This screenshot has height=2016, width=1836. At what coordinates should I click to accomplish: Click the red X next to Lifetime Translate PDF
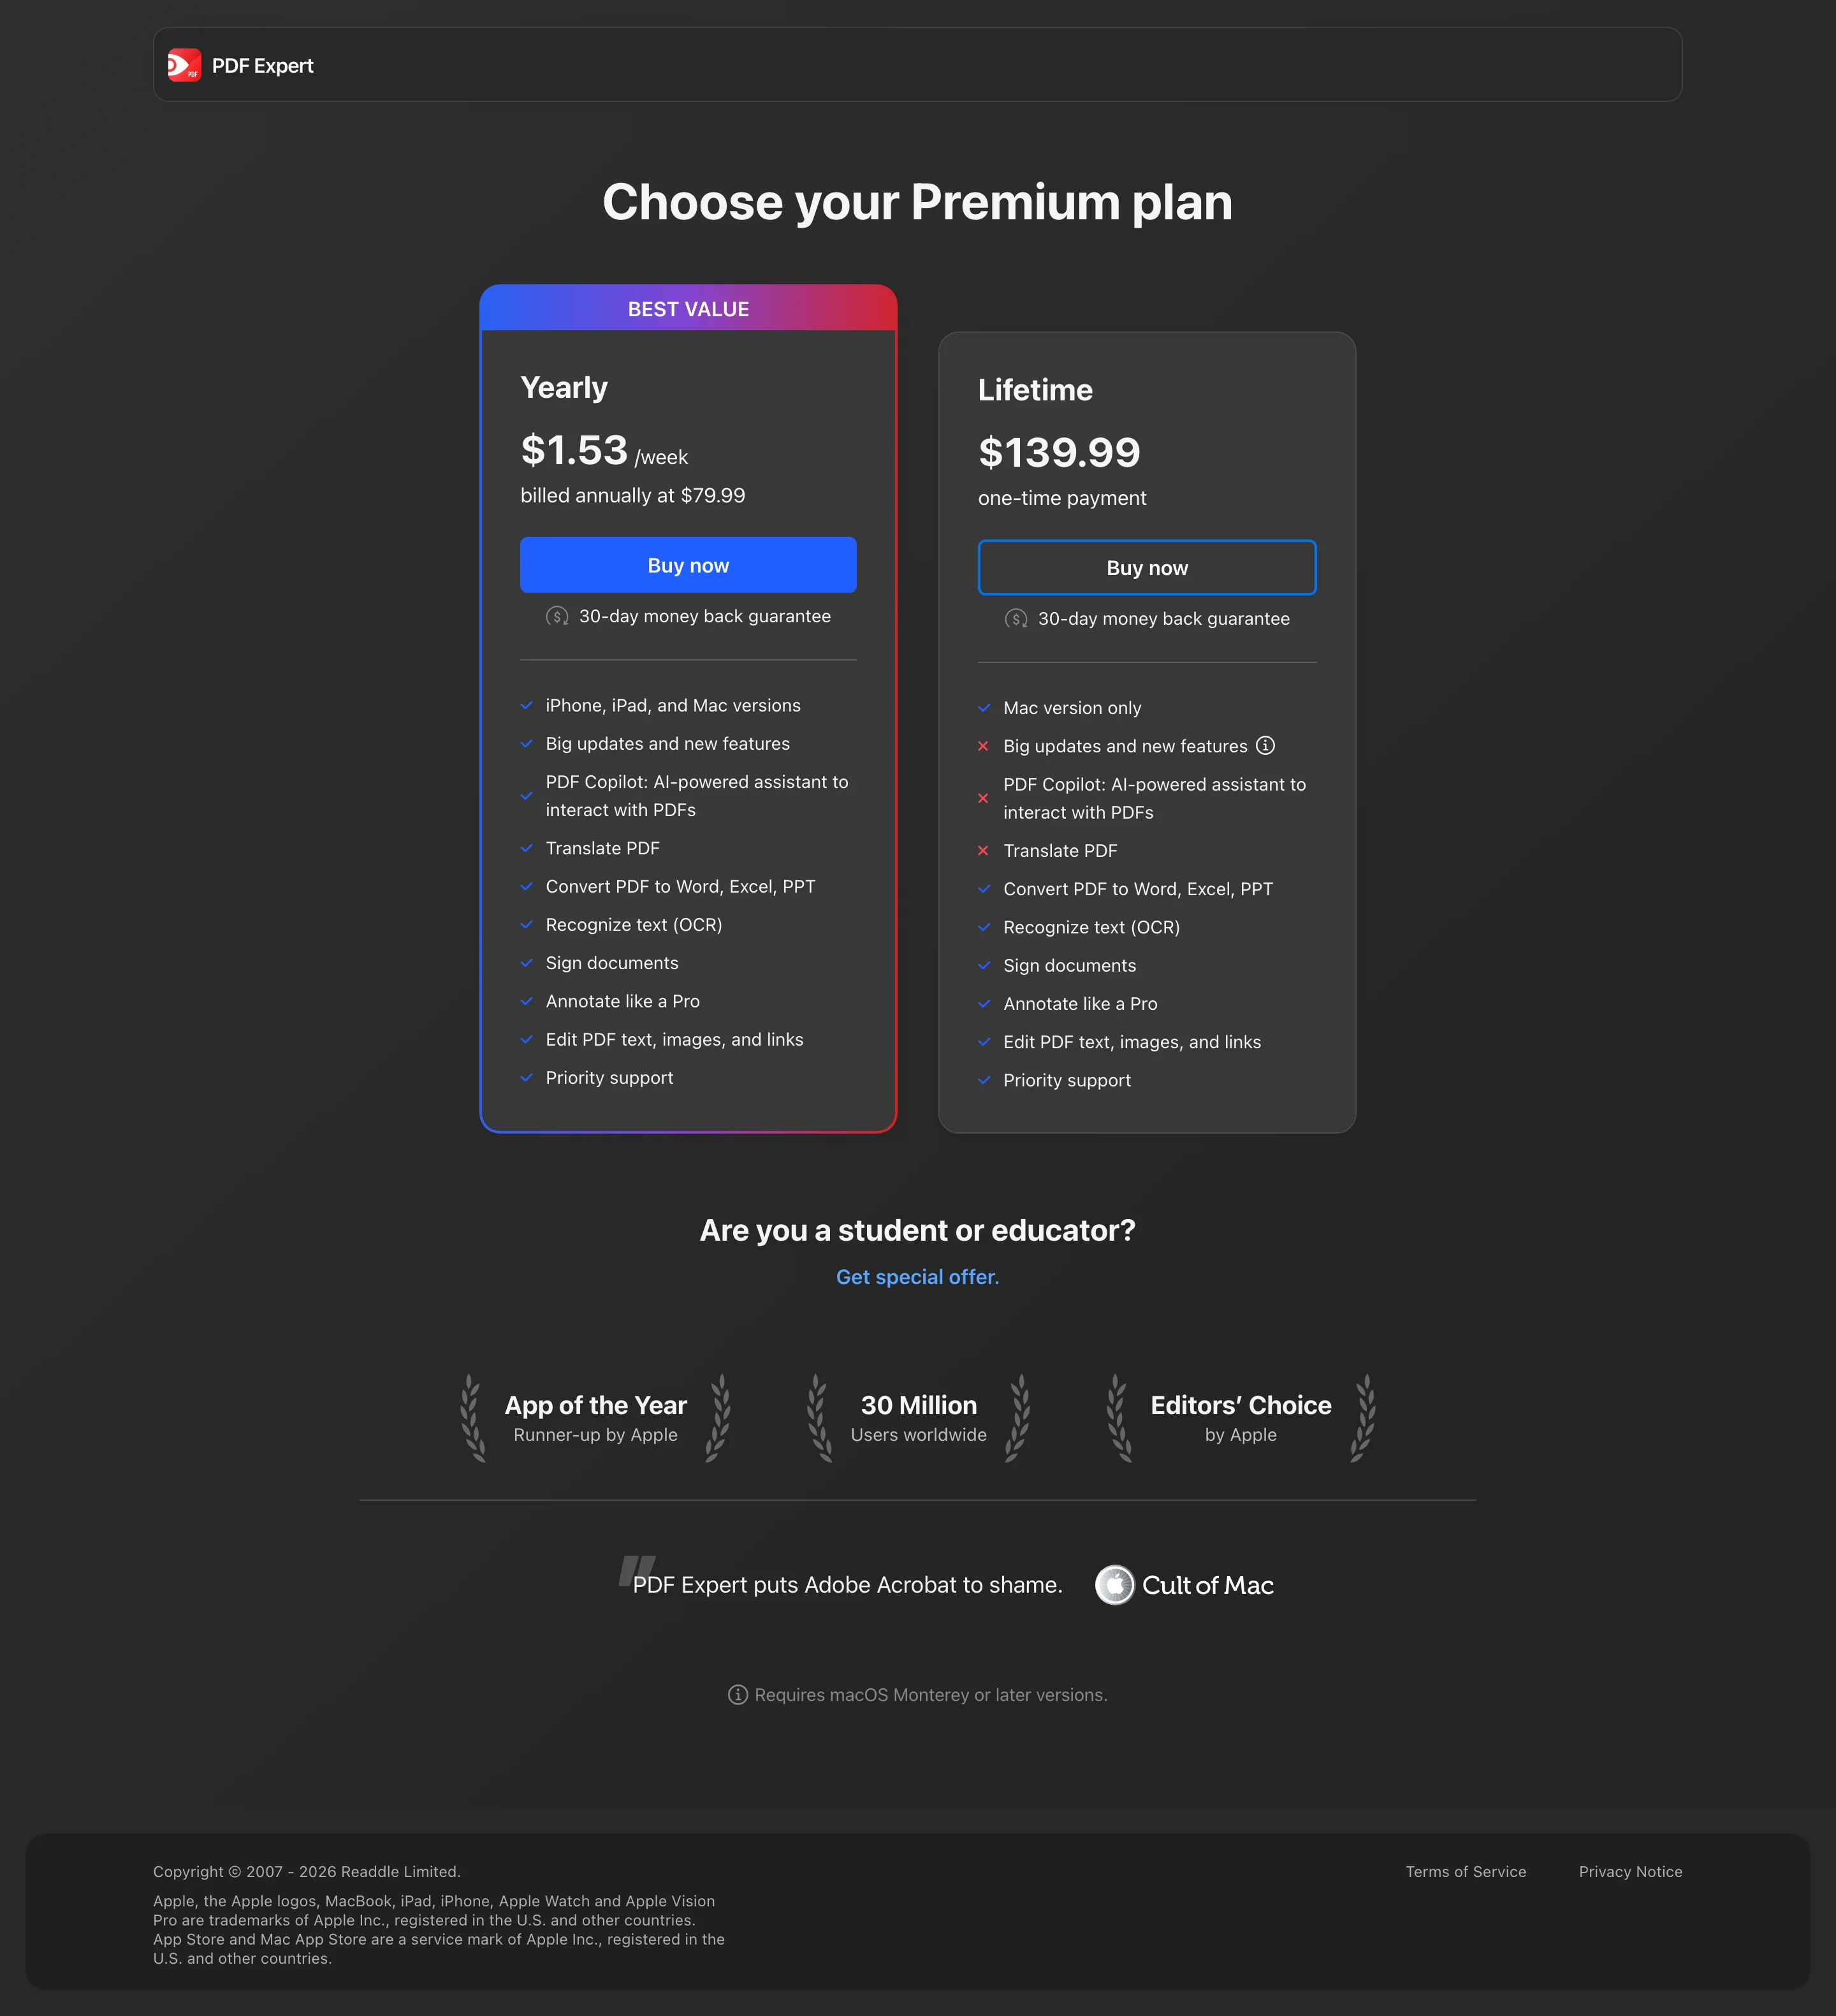click(983, 850)
